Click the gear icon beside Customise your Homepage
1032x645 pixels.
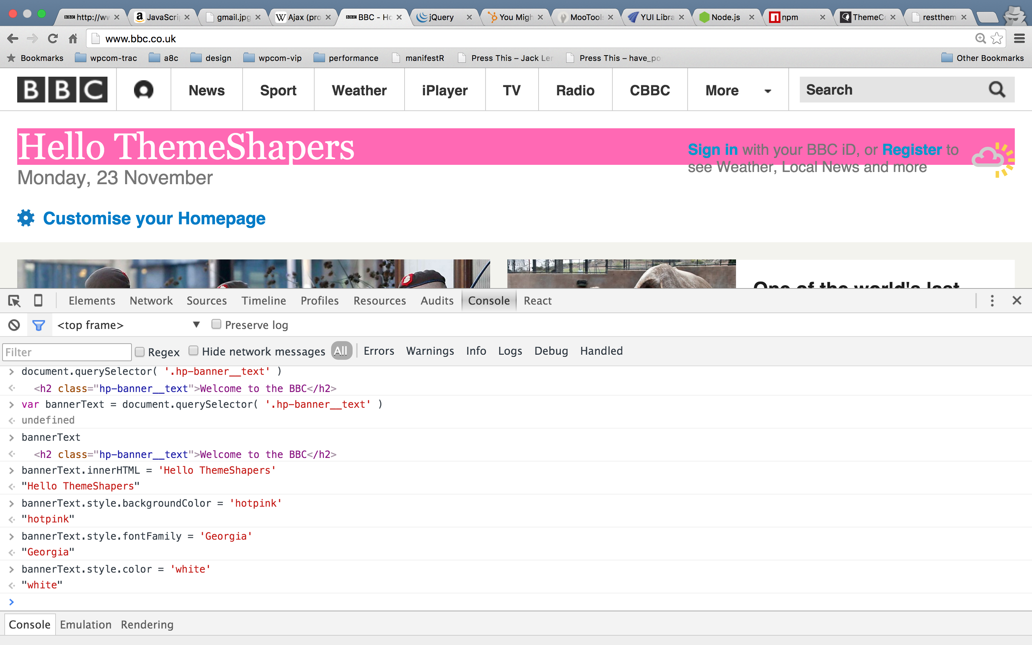pos(25,218)
